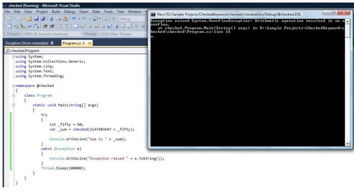Click the 'try' keyword in editor

pyautogui.click(x=45, y=115)
